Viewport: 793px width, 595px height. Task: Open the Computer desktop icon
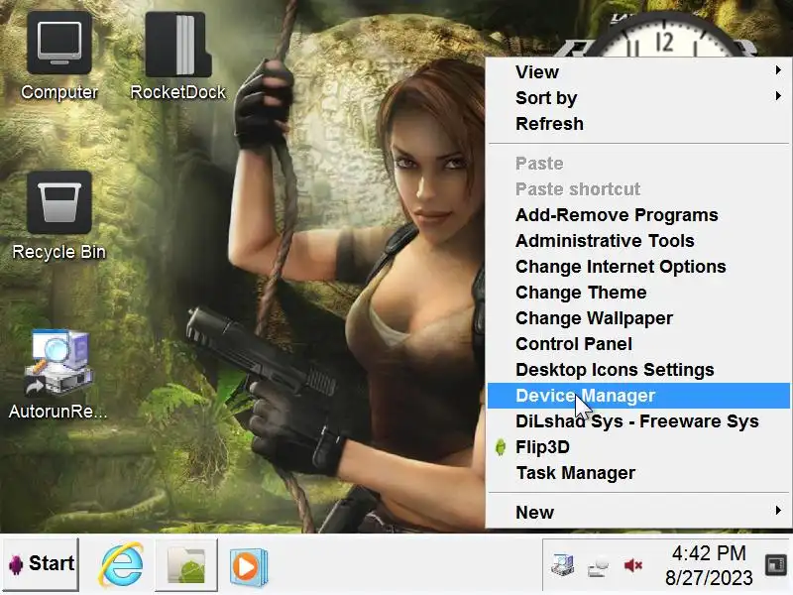coord(59,55)
